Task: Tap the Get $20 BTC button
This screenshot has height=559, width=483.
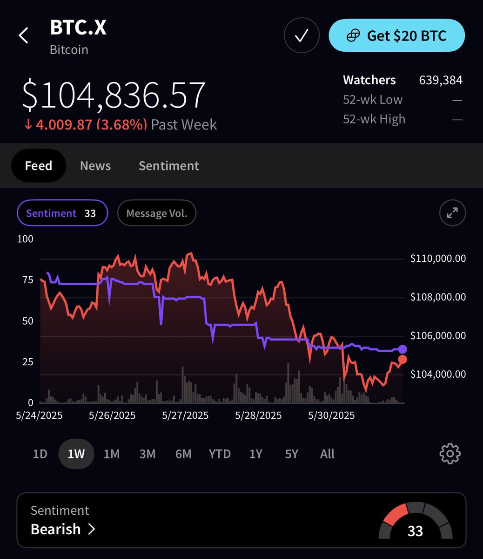Action: [x=397, y=35]
